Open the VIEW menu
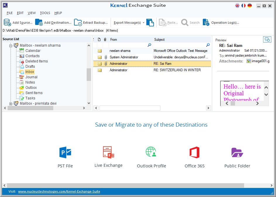Image resolution: width=276 pixels, height=197 pixels. tap(32, 13)
